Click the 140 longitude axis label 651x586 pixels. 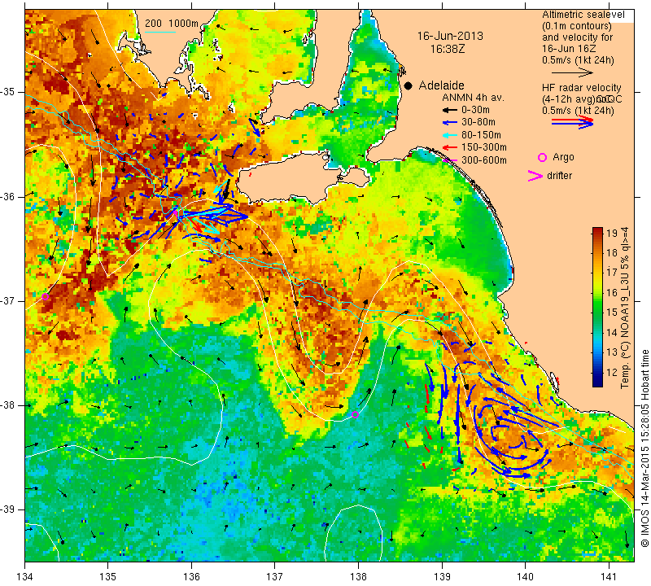[525, 577]
